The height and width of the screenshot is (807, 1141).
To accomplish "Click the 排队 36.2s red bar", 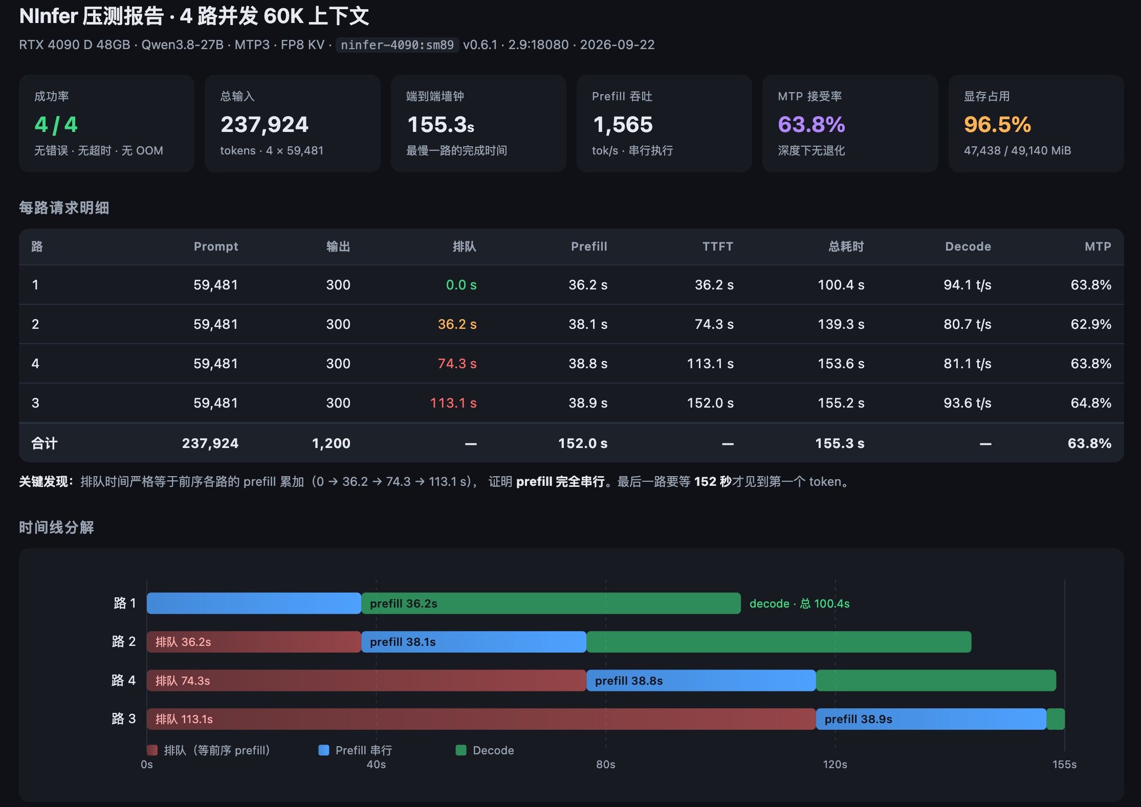I will tap(254, 642).
